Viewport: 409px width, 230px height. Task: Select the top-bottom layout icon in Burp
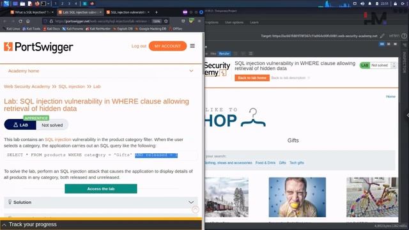[x=389, y=44]
